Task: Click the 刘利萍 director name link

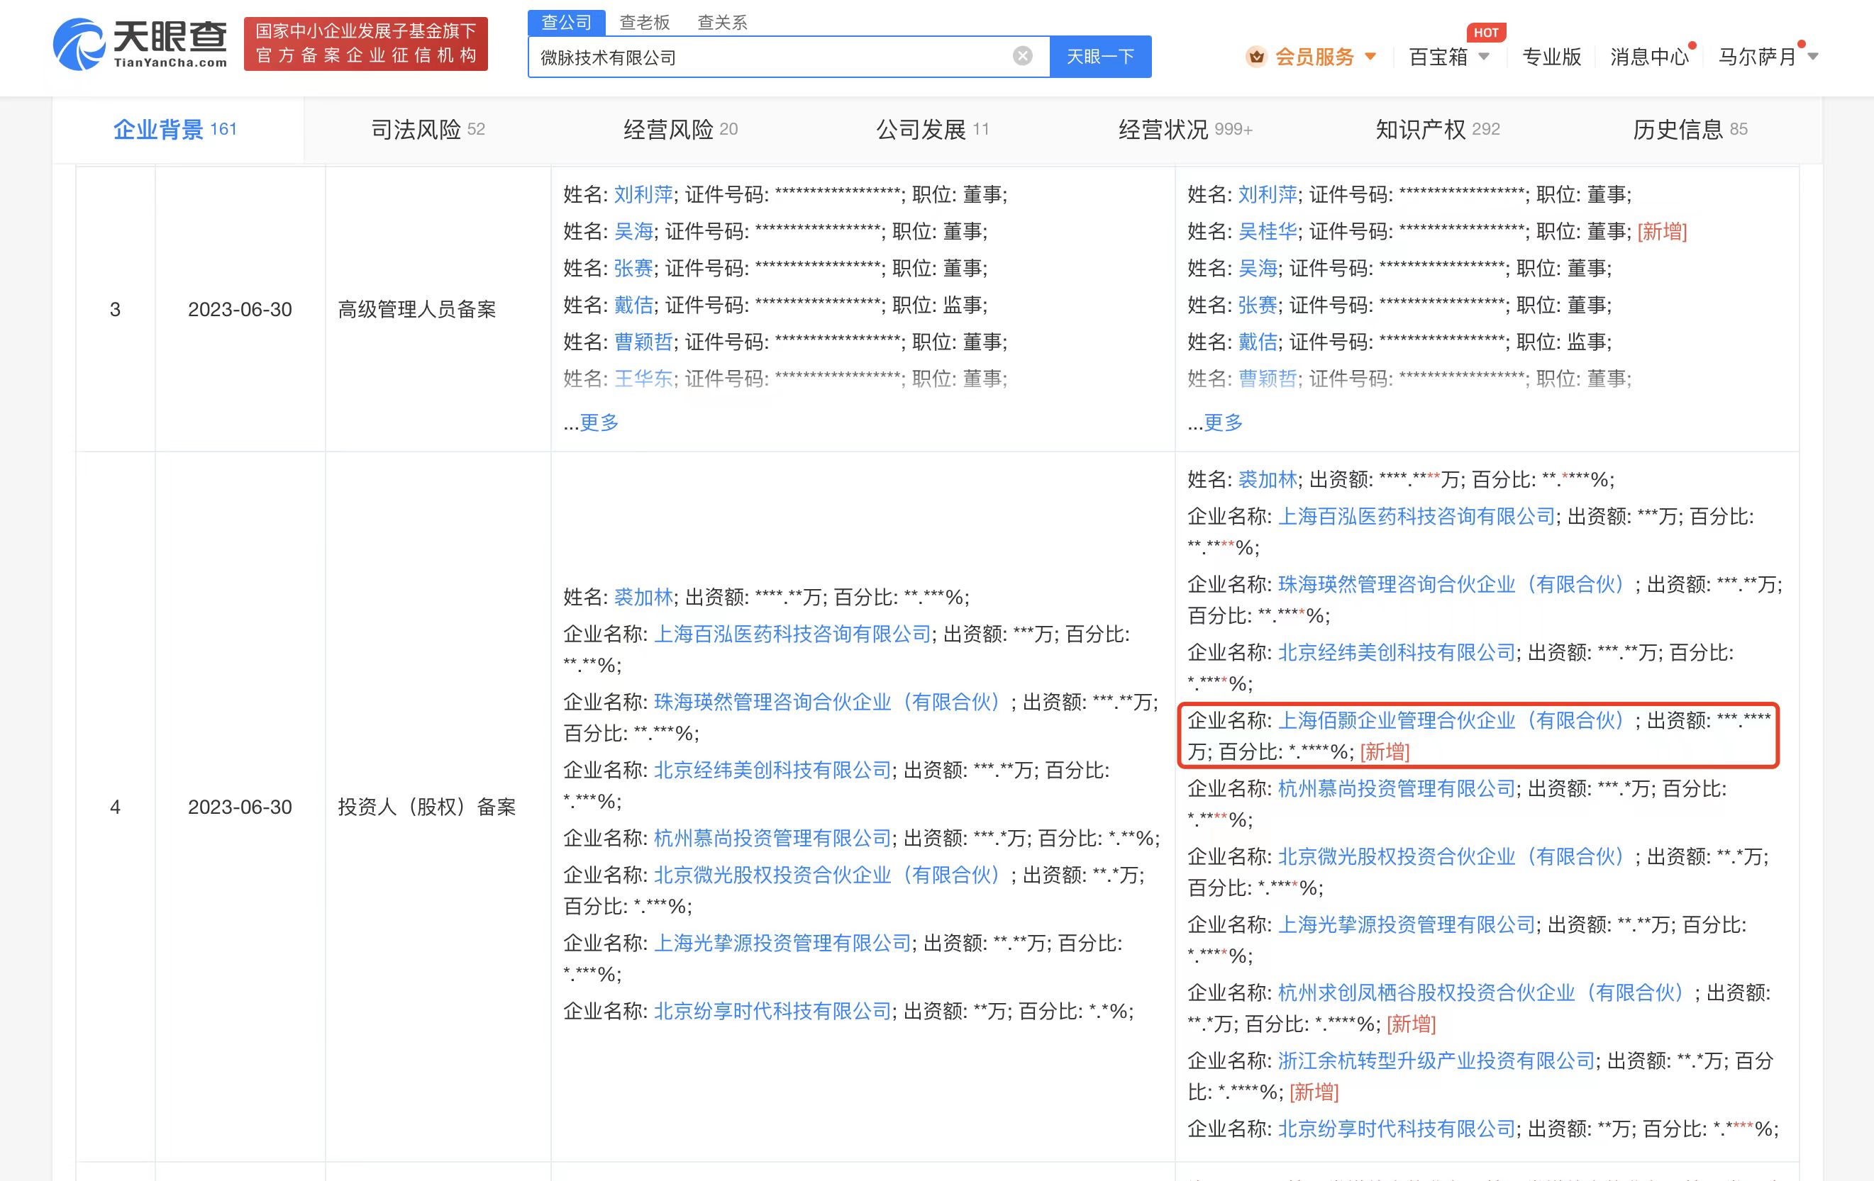Action: (643, 194)
